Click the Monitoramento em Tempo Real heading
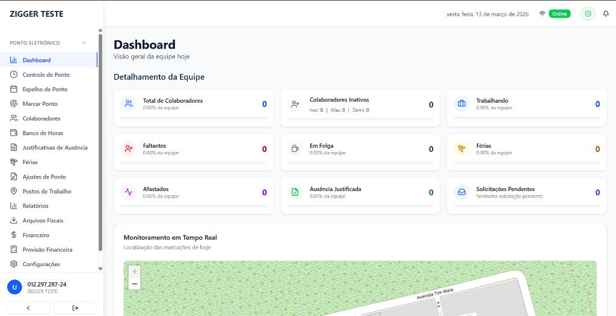Screen dimensions: 616x316 170,237
